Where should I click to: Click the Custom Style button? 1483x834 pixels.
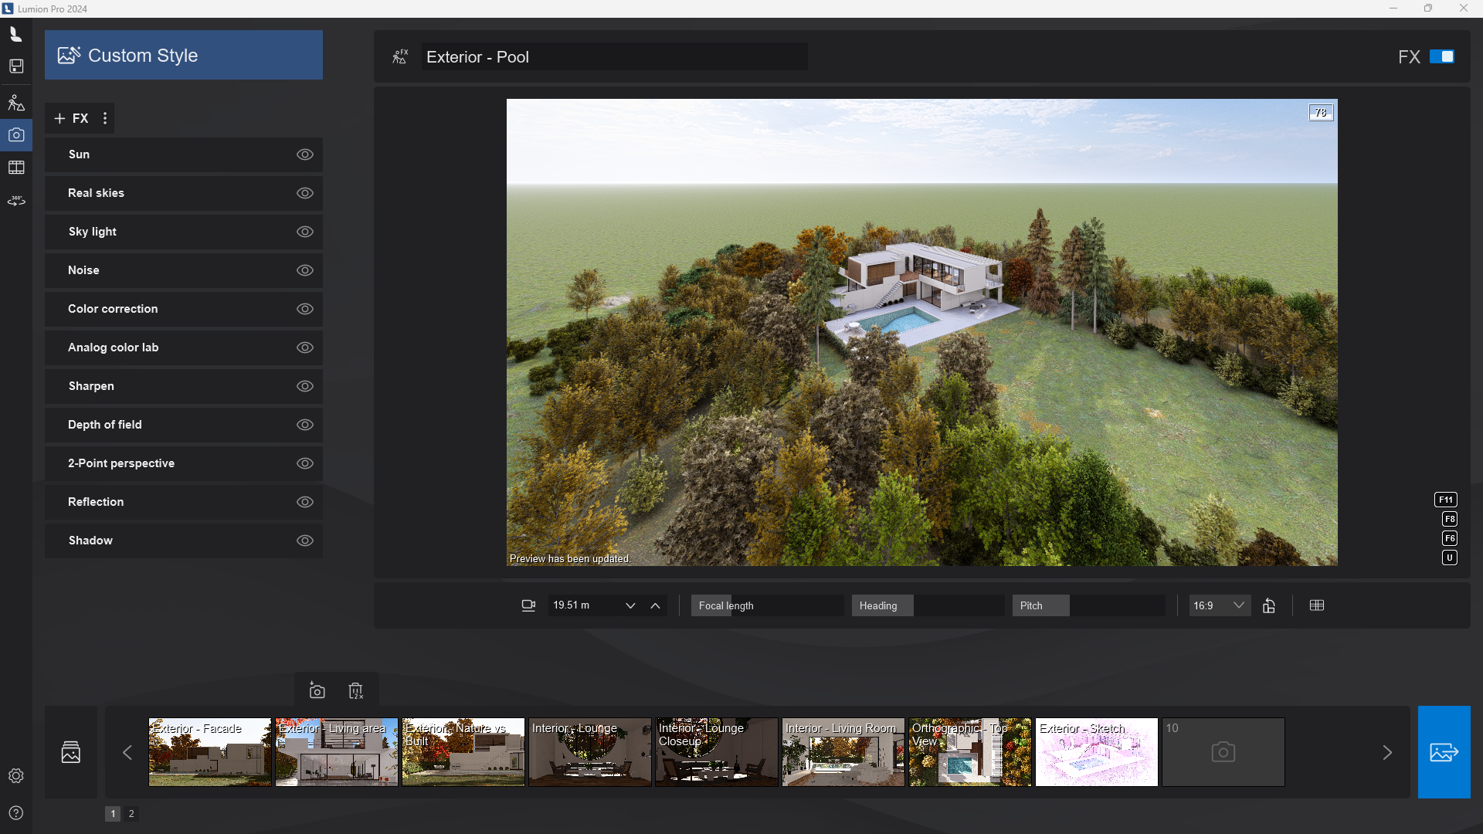[184, 56]
